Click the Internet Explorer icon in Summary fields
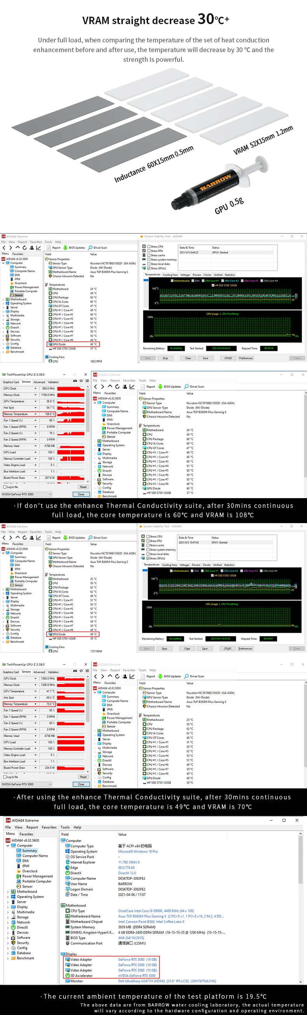Viewport: 307px width, 1015px height. coord(67,862)
